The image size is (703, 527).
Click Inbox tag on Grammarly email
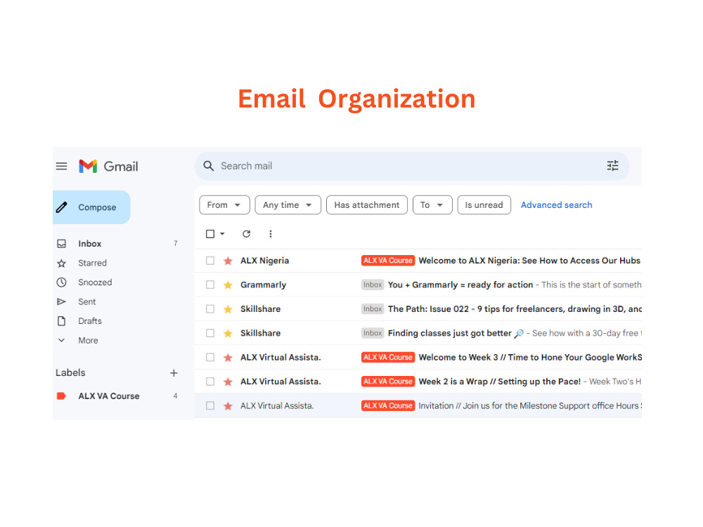[373, 285]
